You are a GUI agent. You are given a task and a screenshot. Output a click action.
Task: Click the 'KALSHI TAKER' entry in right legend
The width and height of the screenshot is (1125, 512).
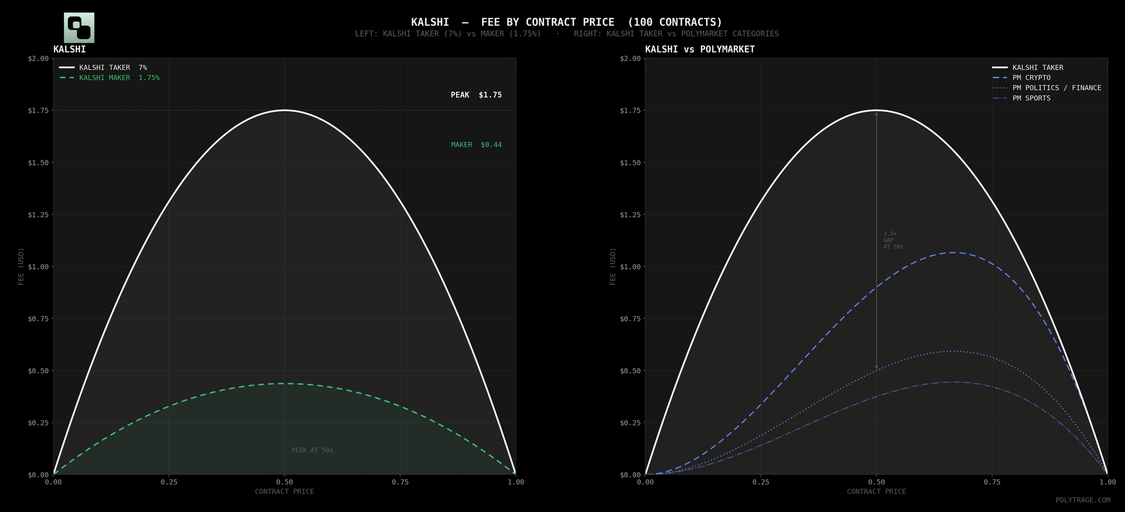tap(1028, 68)
